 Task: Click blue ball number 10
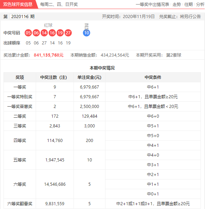[87, 33]
